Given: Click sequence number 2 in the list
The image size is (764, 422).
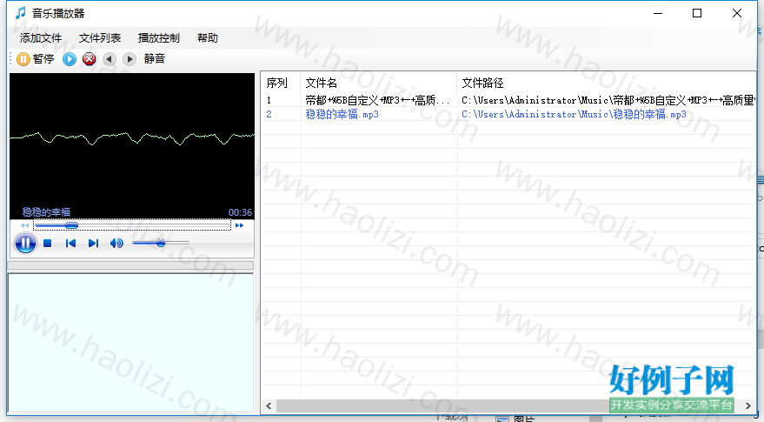Looking at the screenshot, I should click(x=269, y=114).
